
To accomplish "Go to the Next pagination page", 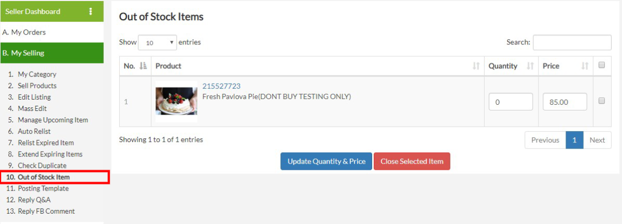I will (597, 140).
